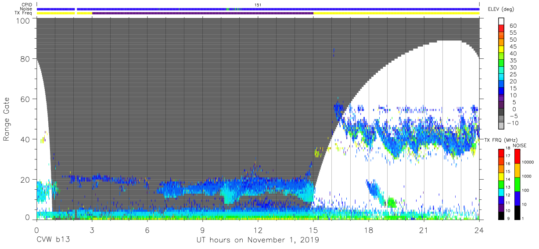Click the 6 tick on UT hours axis
539x249 pixels.
[147, 230]
